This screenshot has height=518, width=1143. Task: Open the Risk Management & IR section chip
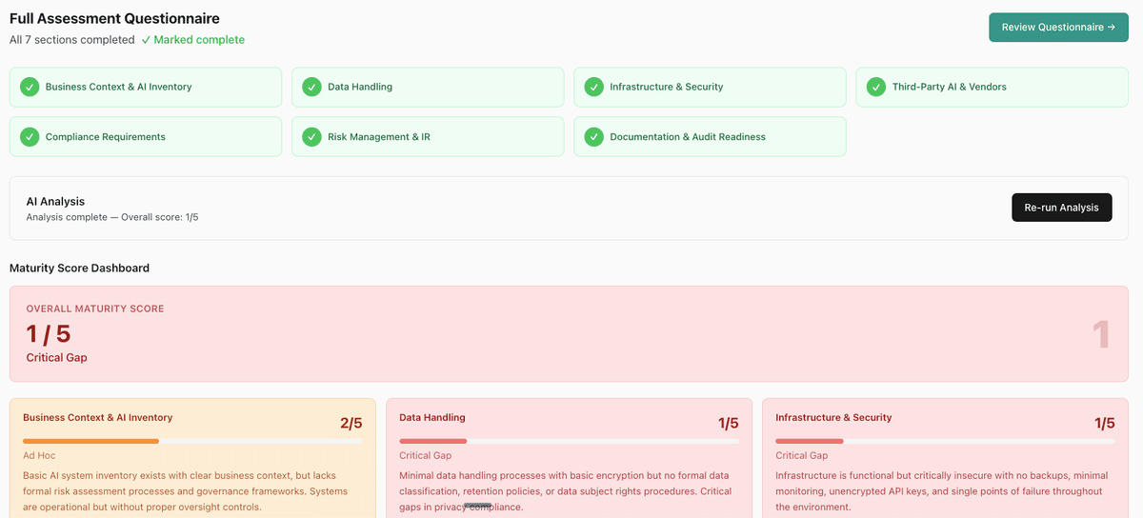[x=428, y=136]
